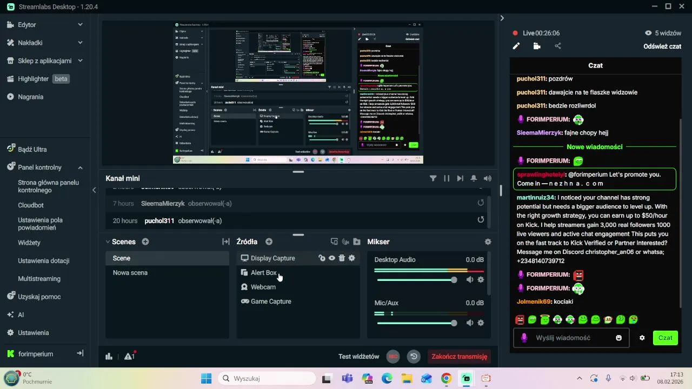
Task: Open Ustawienia dotacji
Action: tap(44, 261)
